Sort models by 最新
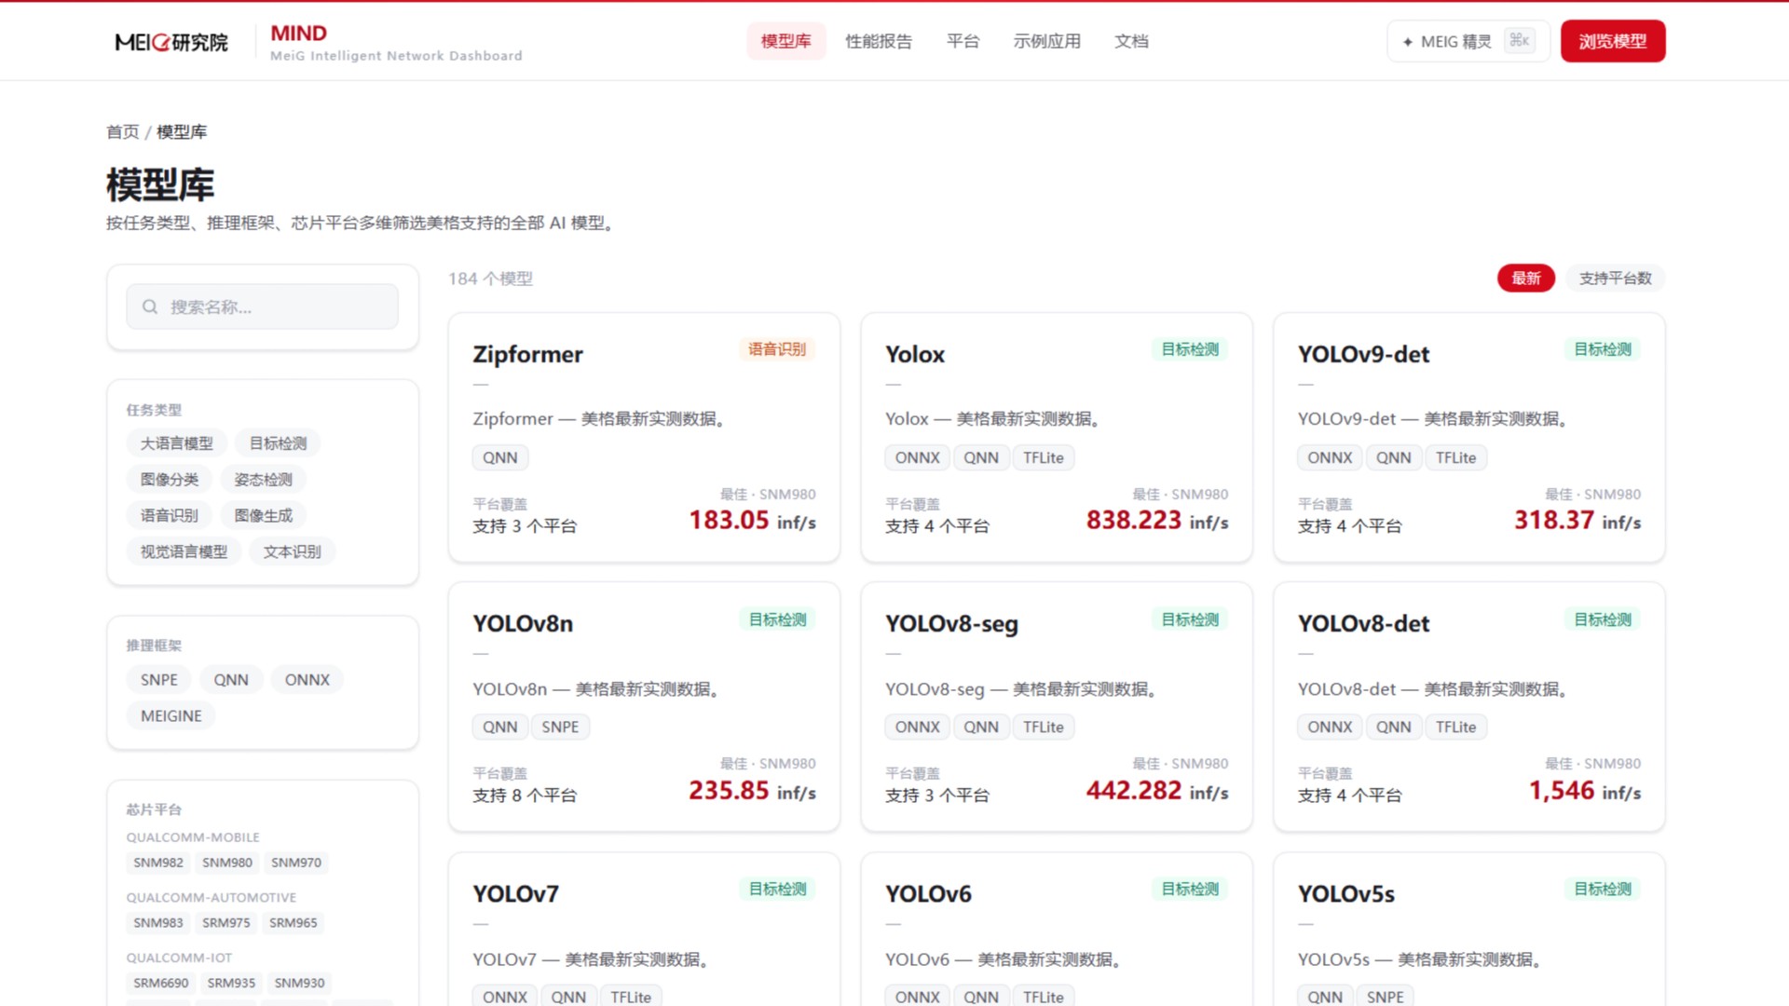The width and height of the screenshot is (1789, 1006). [x=1526, y=278]
